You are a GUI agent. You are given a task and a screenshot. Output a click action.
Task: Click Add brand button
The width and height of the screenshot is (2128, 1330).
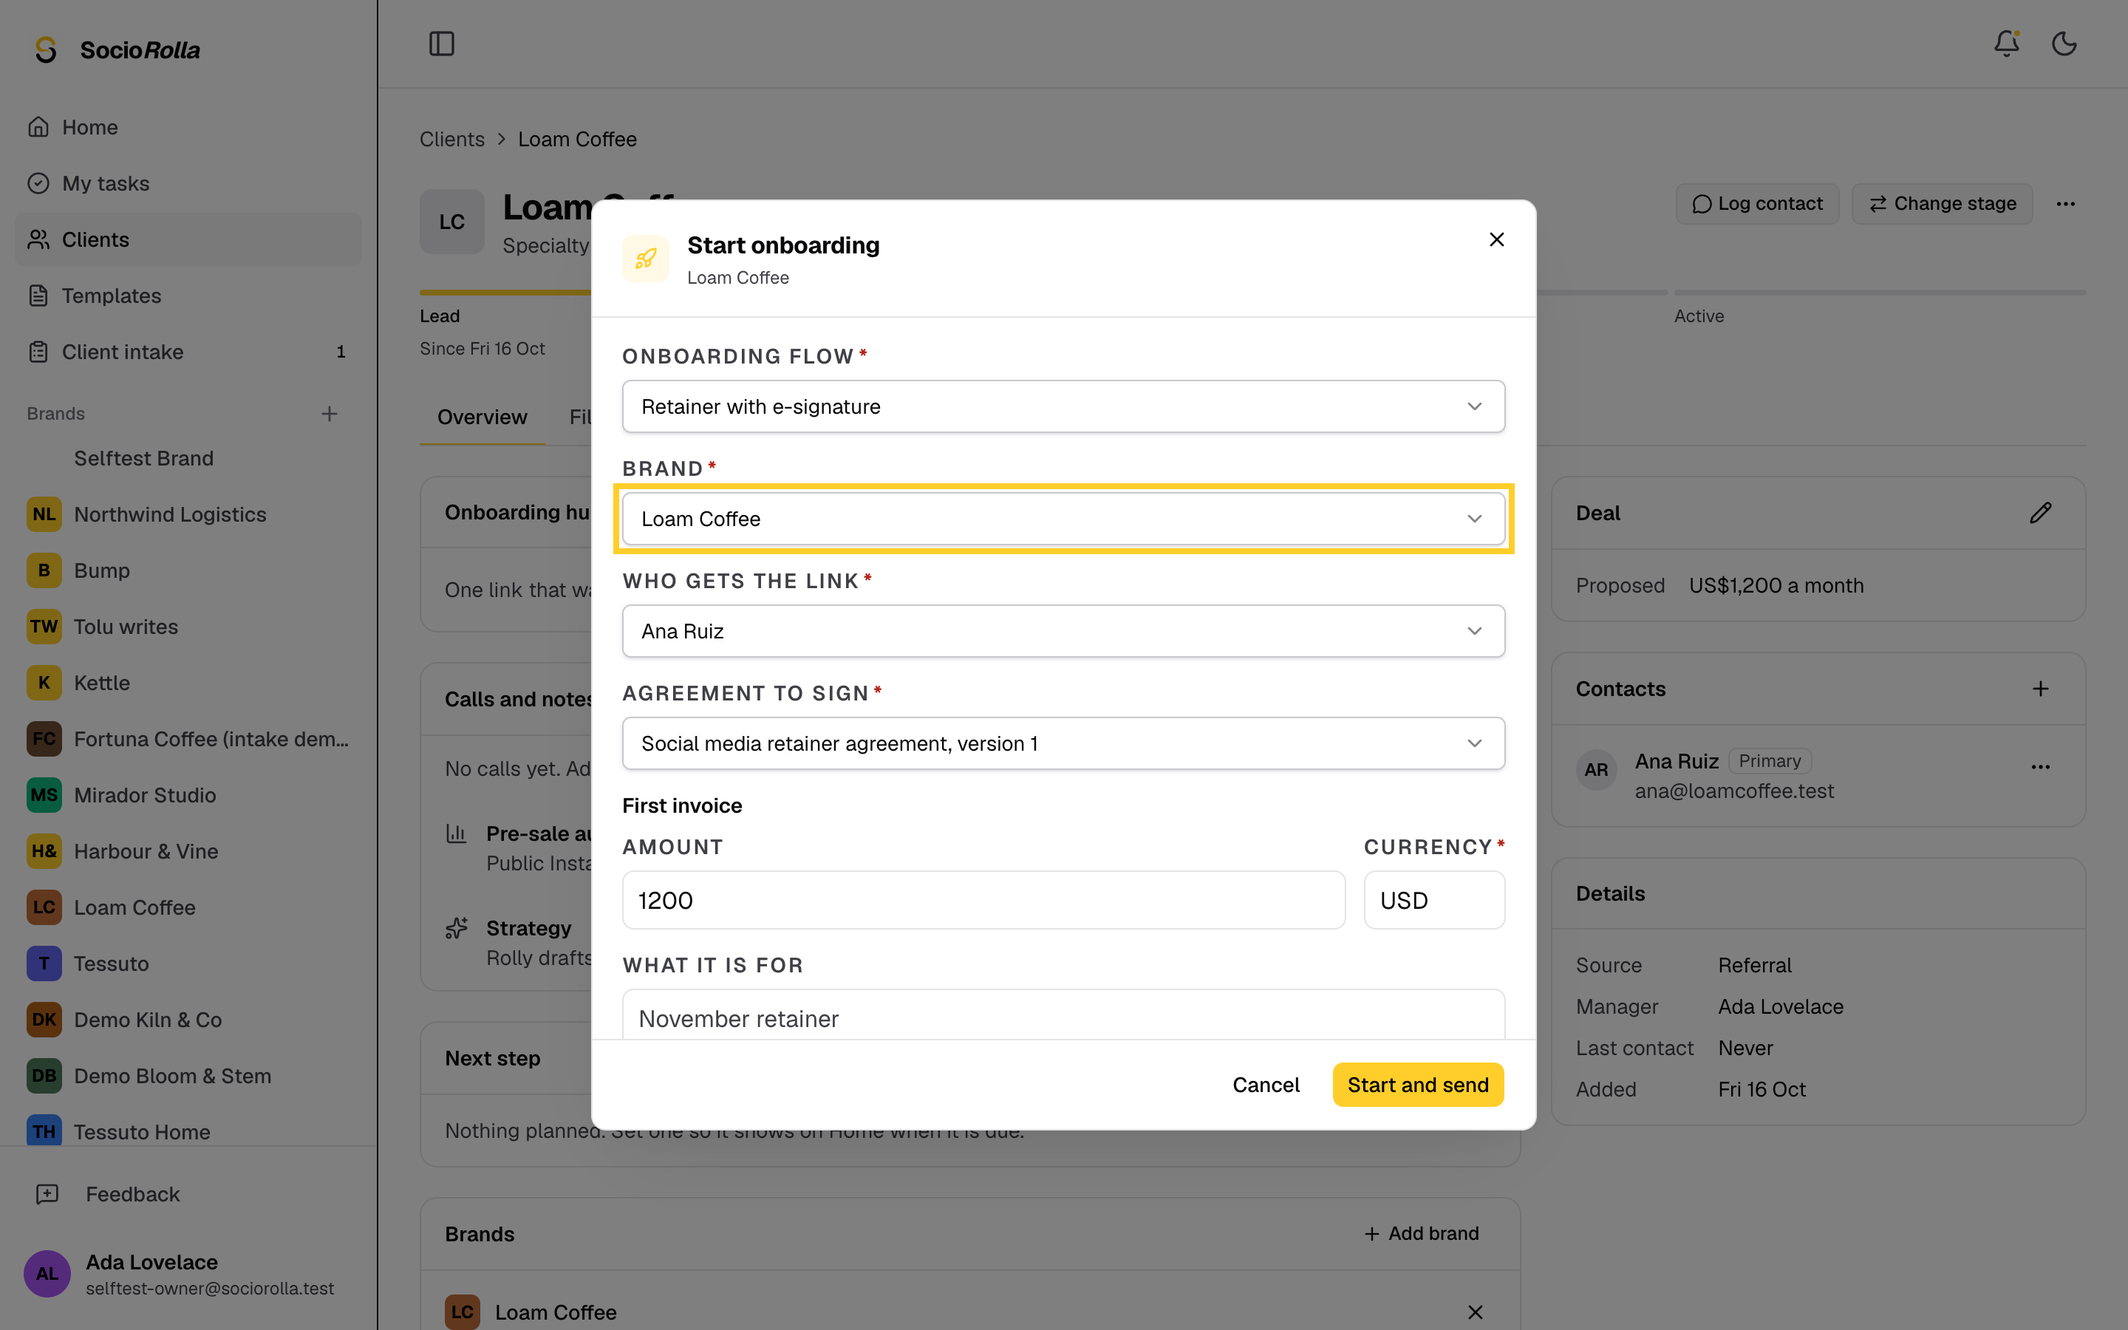tap(1421, 1233)
